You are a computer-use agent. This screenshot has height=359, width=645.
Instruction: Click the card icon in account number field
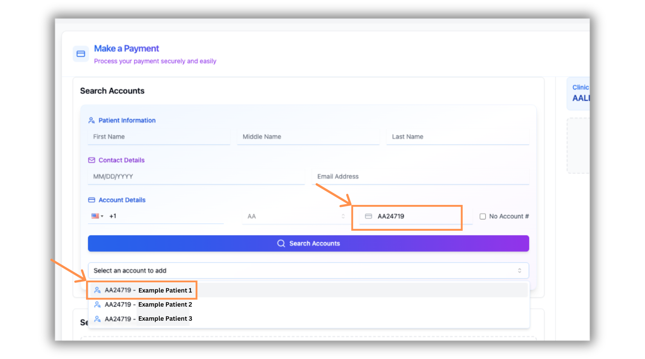[x=368, y=216]
